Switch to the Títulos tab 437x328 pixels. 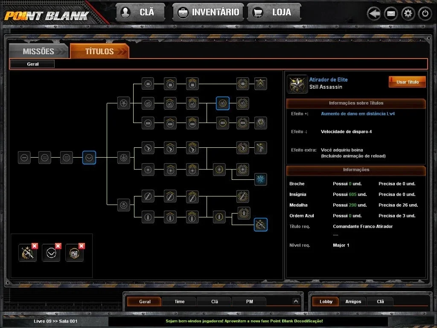(x=99, y=51)
